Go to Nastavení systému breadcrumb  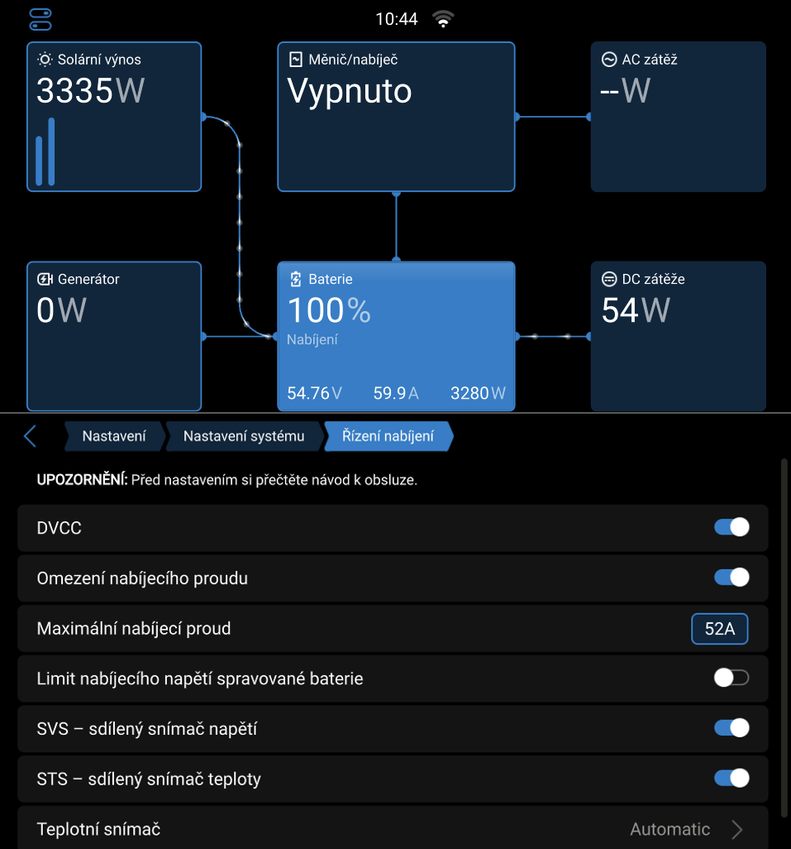point(244,436)
